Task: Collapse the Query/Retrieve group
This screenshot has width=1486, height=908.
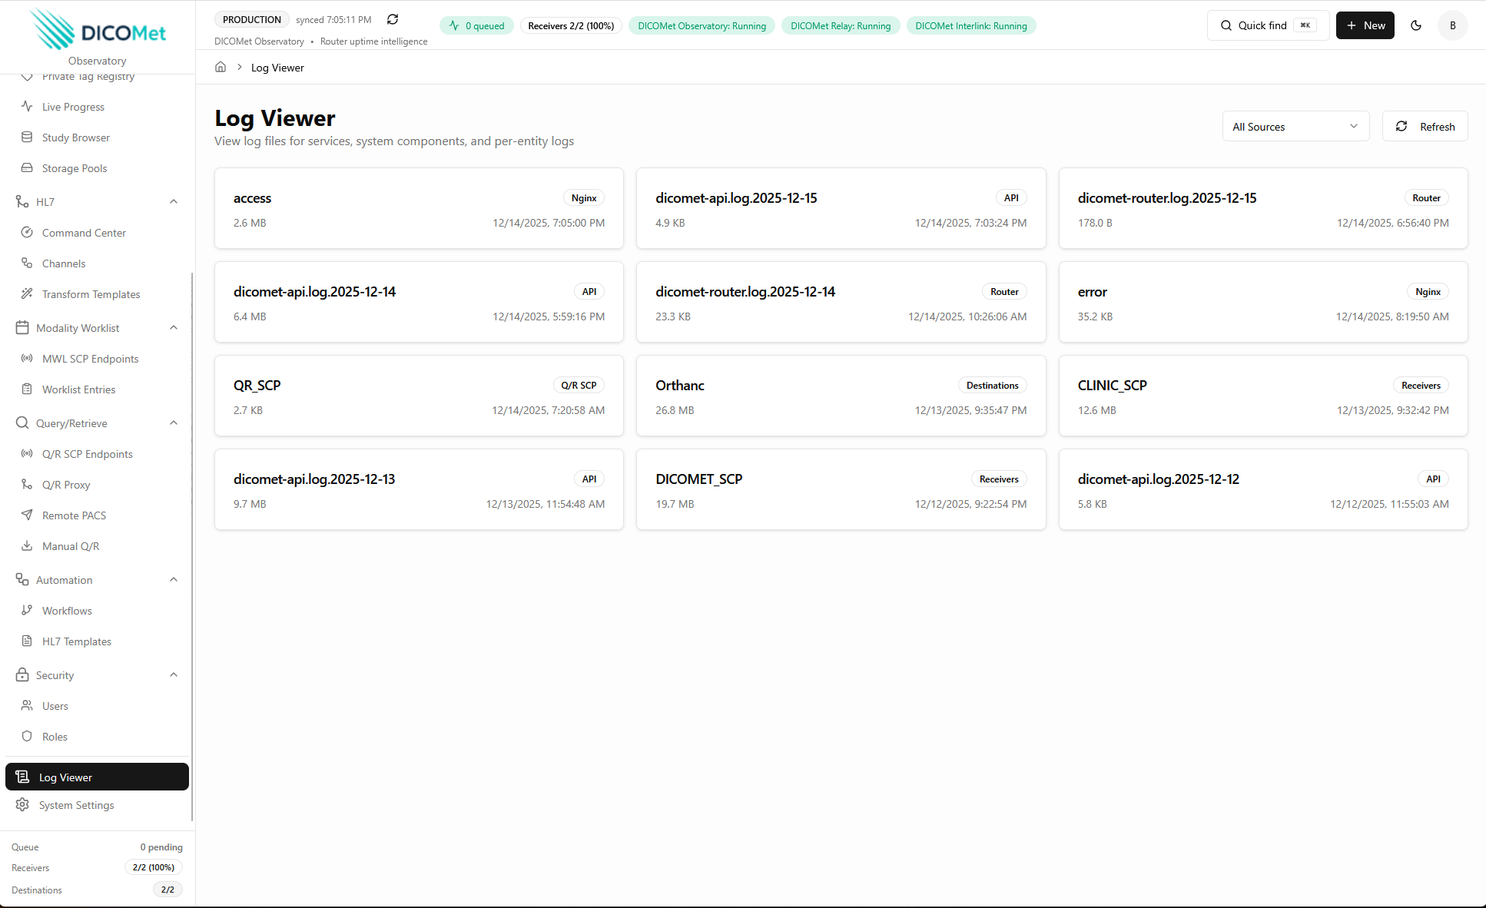Action: 173,423
